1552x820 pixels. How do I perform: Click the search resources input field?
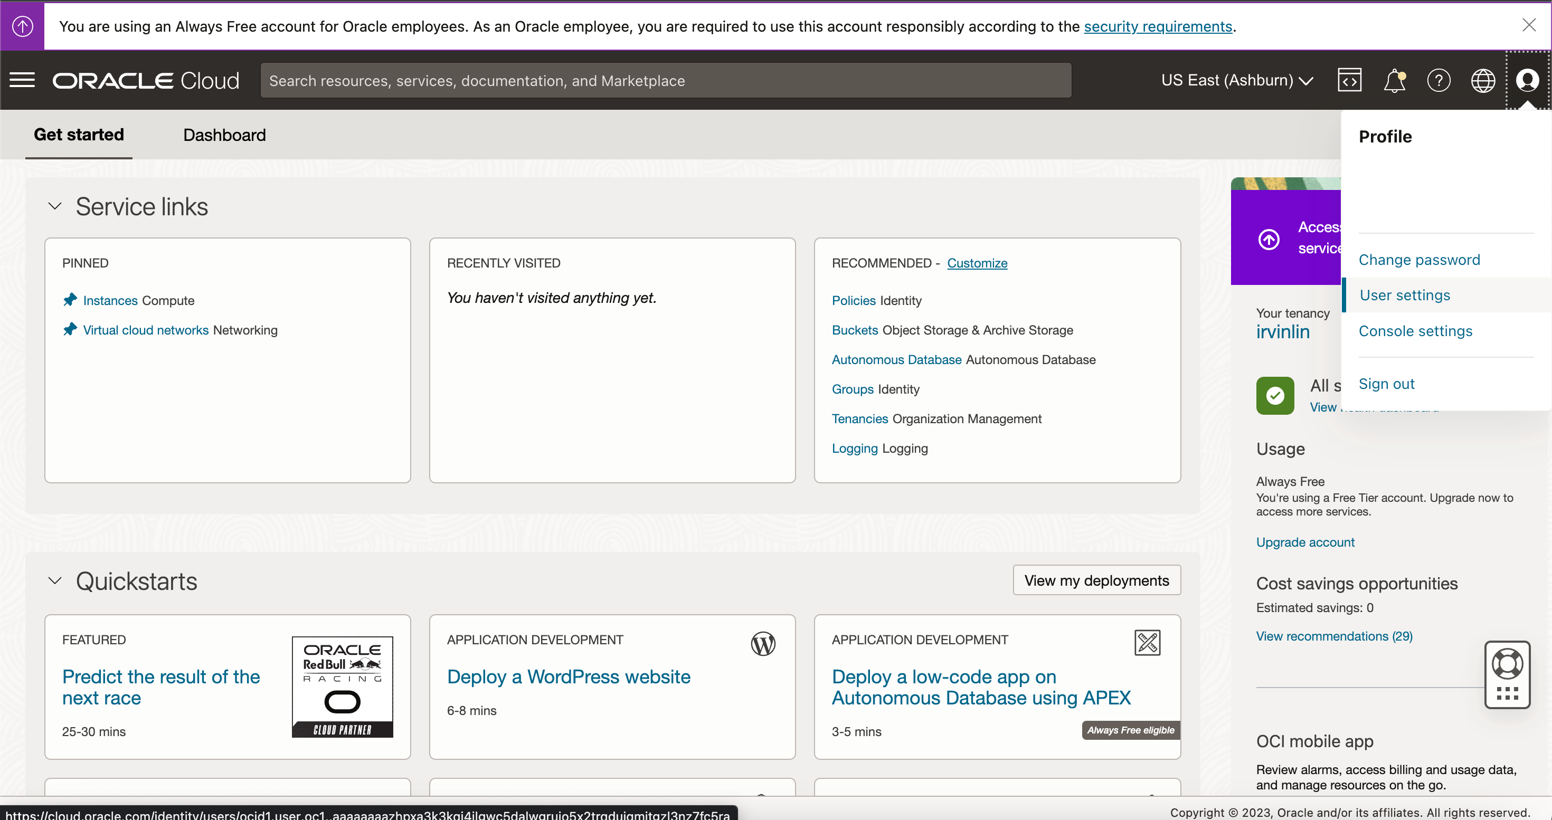point(666,80)
